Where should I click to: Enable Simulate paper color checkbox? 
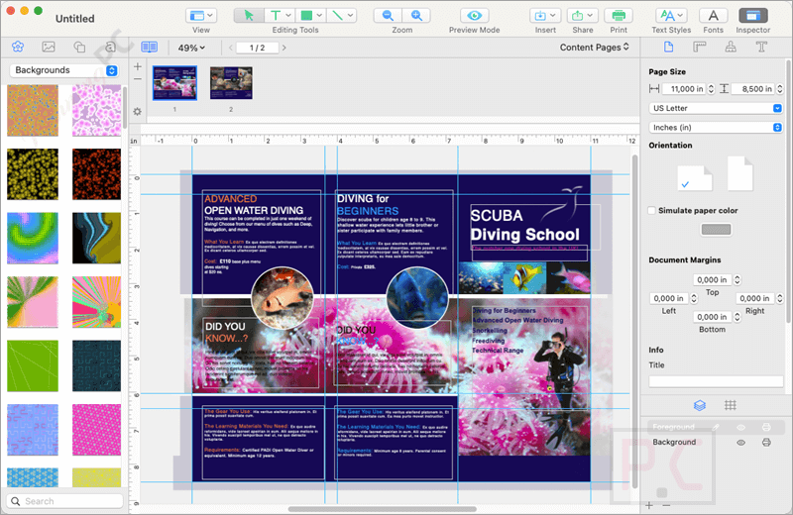pyautogui.click(x=652, y=210)
